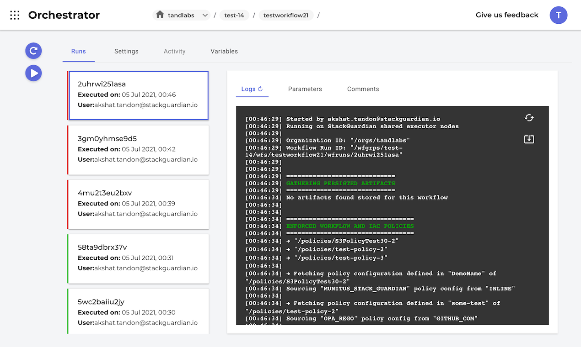Click 'GATHERING PERSISTED ARTIFACTS' log heading
Viewport: 581px width, 347px height.
340,184
